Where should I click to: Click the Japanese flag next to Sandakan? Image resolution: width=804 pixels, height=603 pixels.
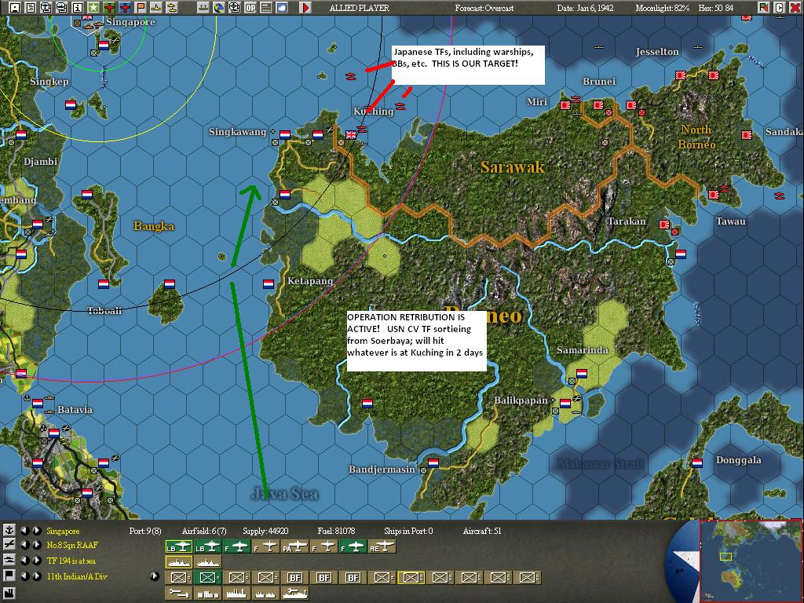(747, 135)
